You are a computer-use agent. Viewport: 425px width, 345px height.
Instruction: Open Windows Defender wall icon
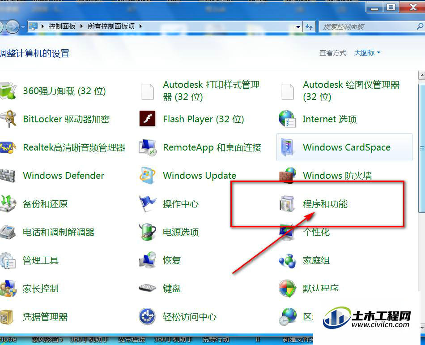(7, 176)
